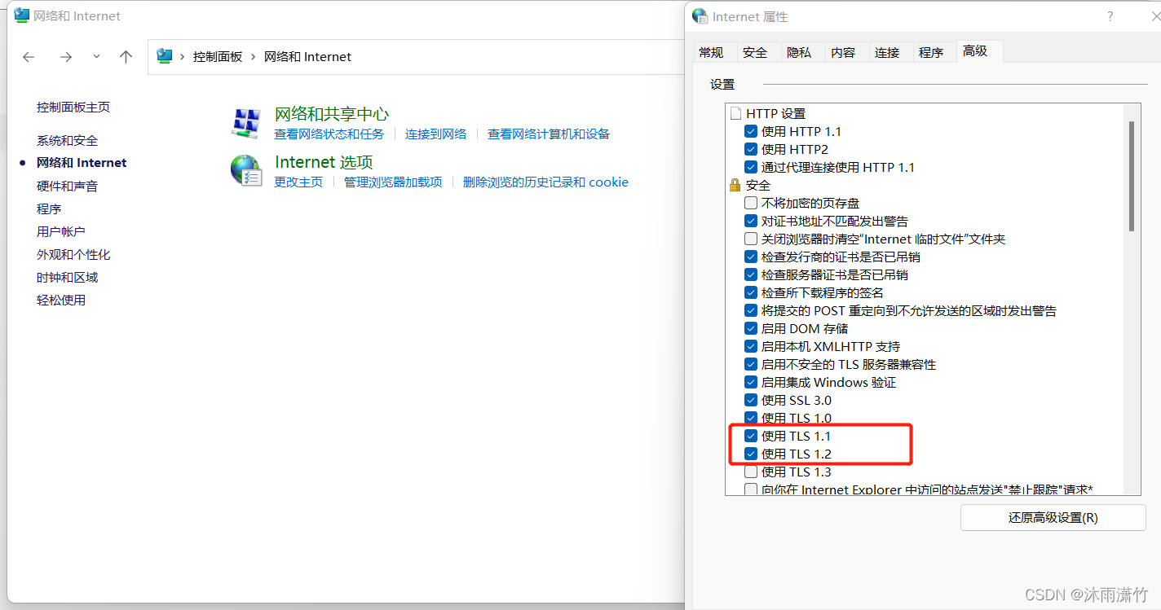Toggle 使用 TLS 1.1 checkbox

coord(751,436)
